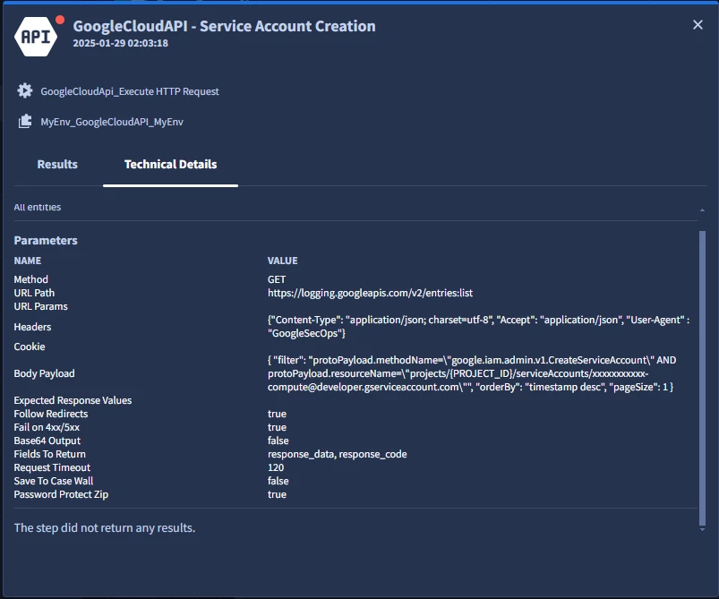Click the true value for Fail on 4xx/5xx
This screenshot has height=599, width=719.
click(x=277, y=427)
